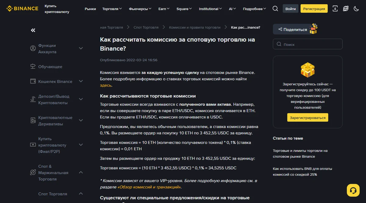Expand Купить криптовалюту (Фиат/P2P) section
This screenshot has width=366, height=203.
point(81,145)
